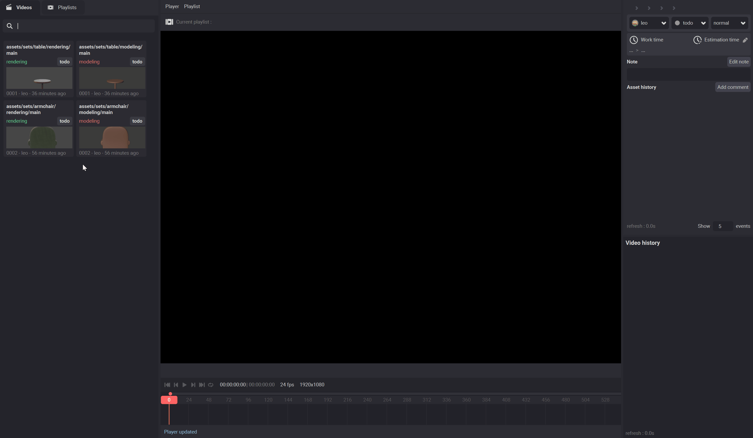Open the Player menu
Viewport: 753px width, 438px height.
(172, 6)
